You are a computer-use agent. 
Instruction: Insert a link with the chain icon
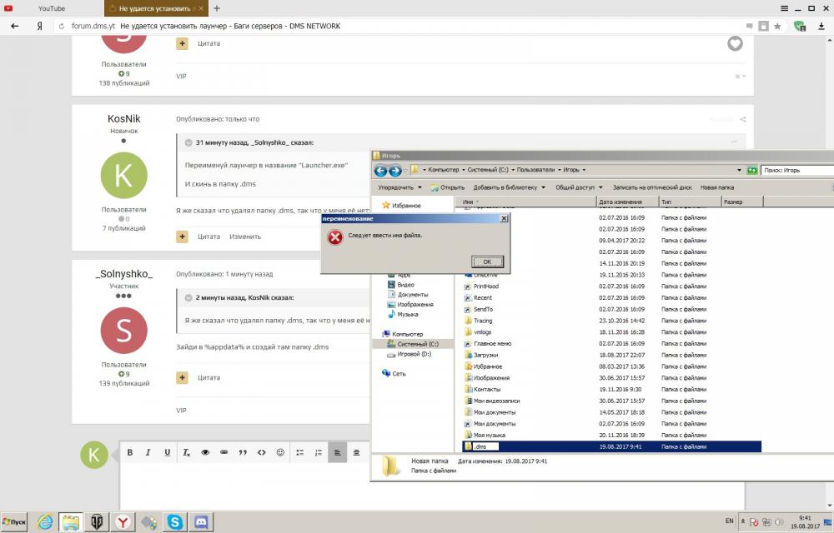(x=224, y=452)
